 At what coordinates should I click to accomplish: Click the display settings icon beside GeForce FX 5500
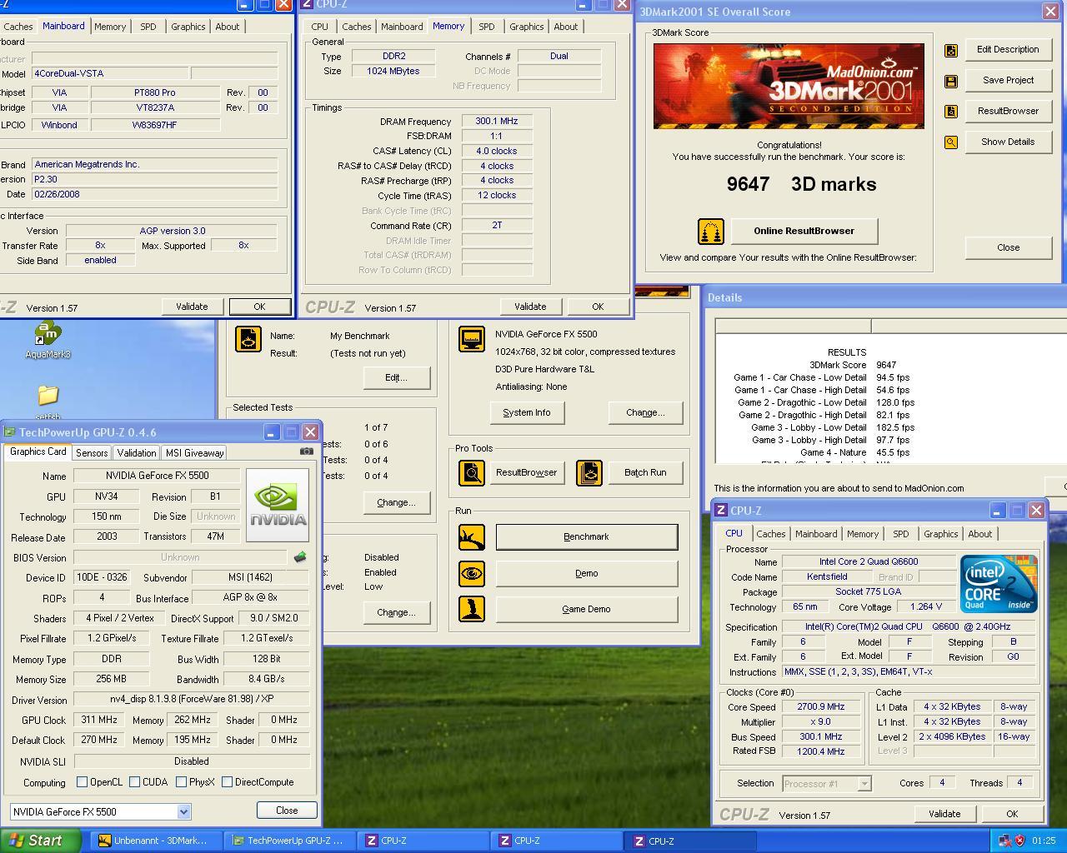click(x=472, y=339)
